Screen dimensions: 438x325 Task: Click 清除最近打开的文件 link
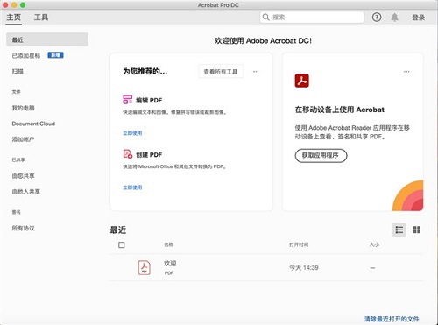coord(392,319)
